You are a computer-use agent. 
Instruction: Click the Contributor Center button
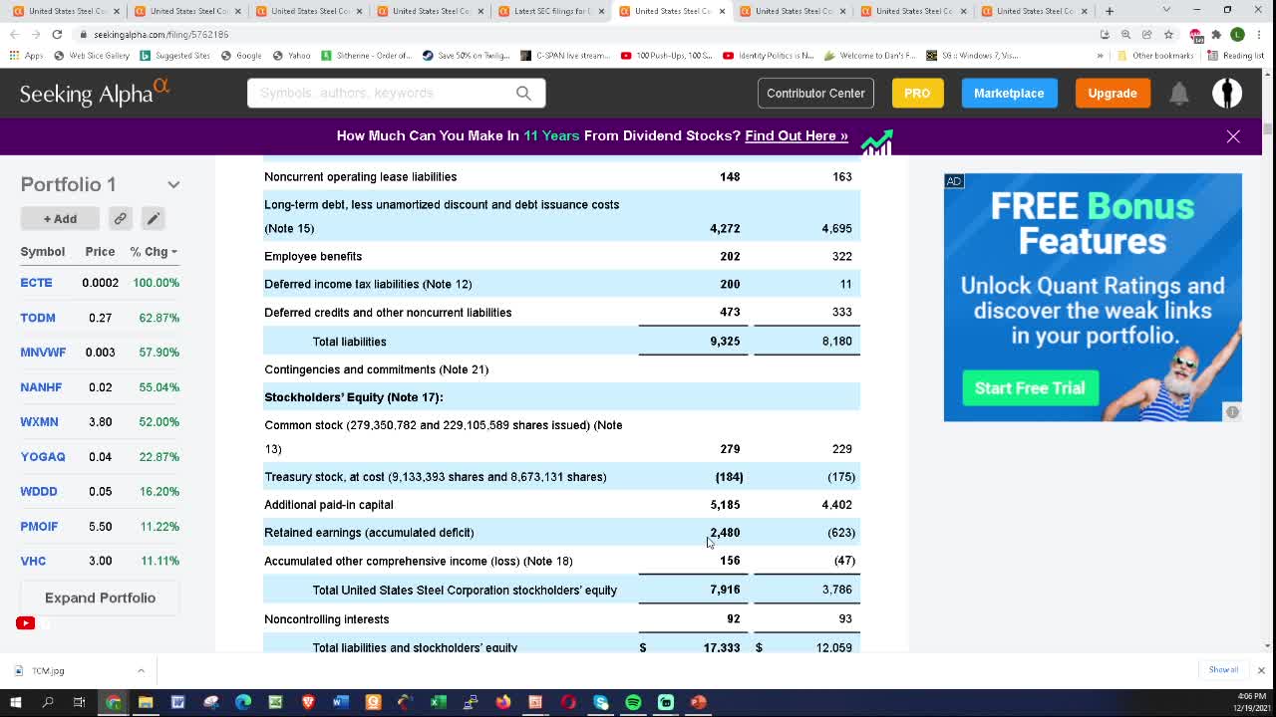pyautogui.click(x=815, y=93)
